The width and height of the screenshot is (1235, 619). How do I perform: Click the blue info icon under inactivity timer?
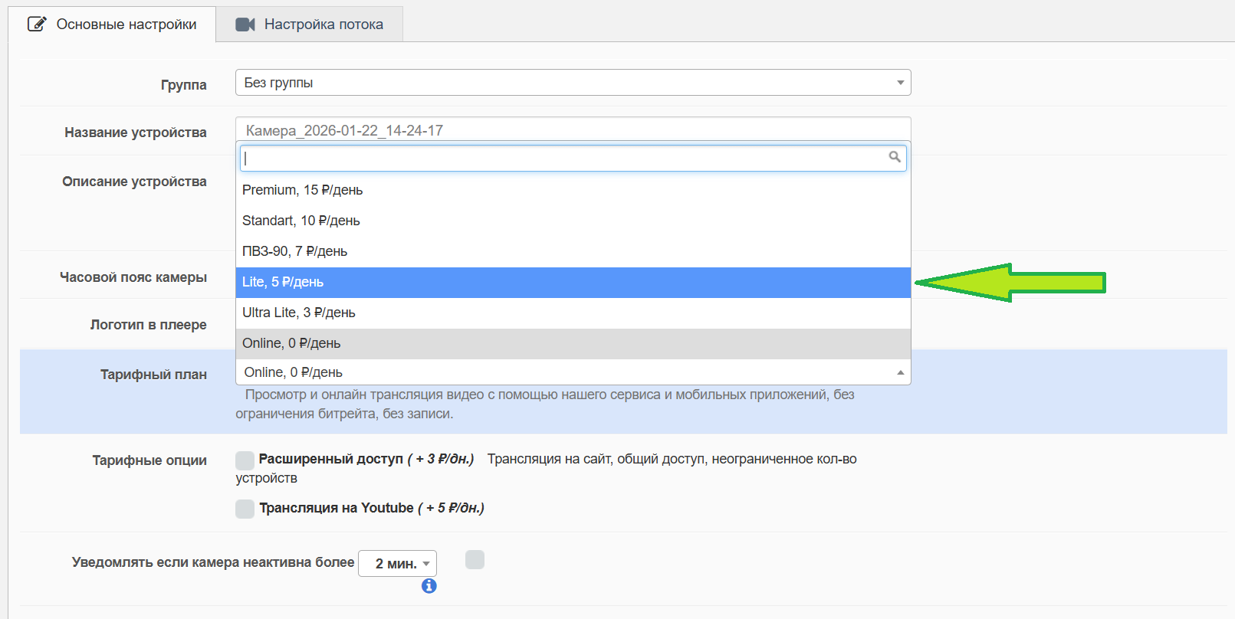click(429, 586)
